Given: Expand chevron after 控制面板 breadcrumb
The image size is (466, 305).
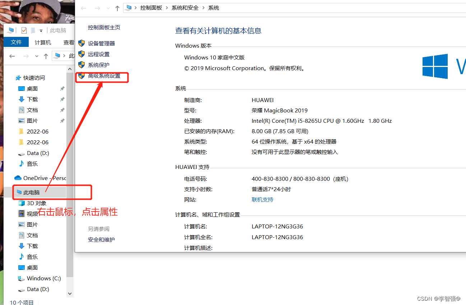Looking at the screenshot, I should 167,8.
